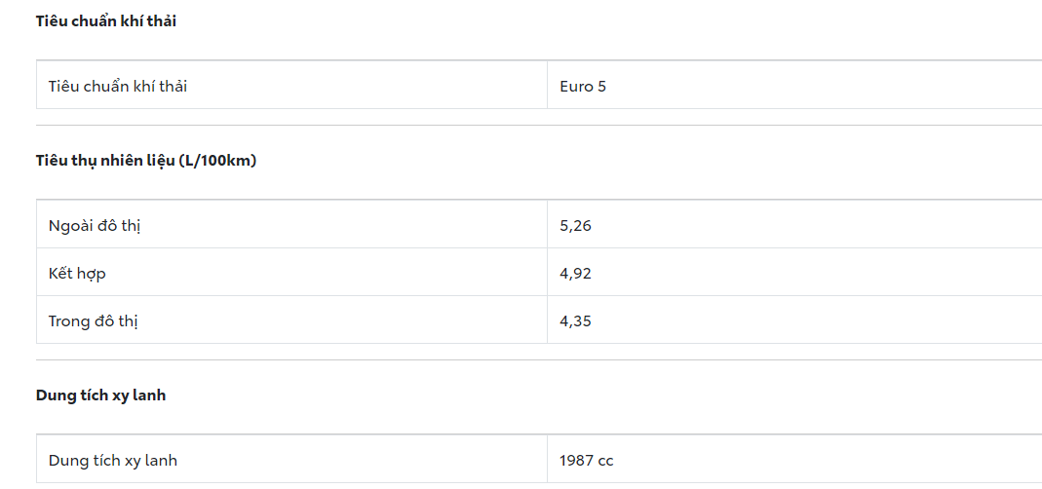1042x489 pixels.
Task: Click the '4,92' combined consumption value
Action: pos(575,273)
